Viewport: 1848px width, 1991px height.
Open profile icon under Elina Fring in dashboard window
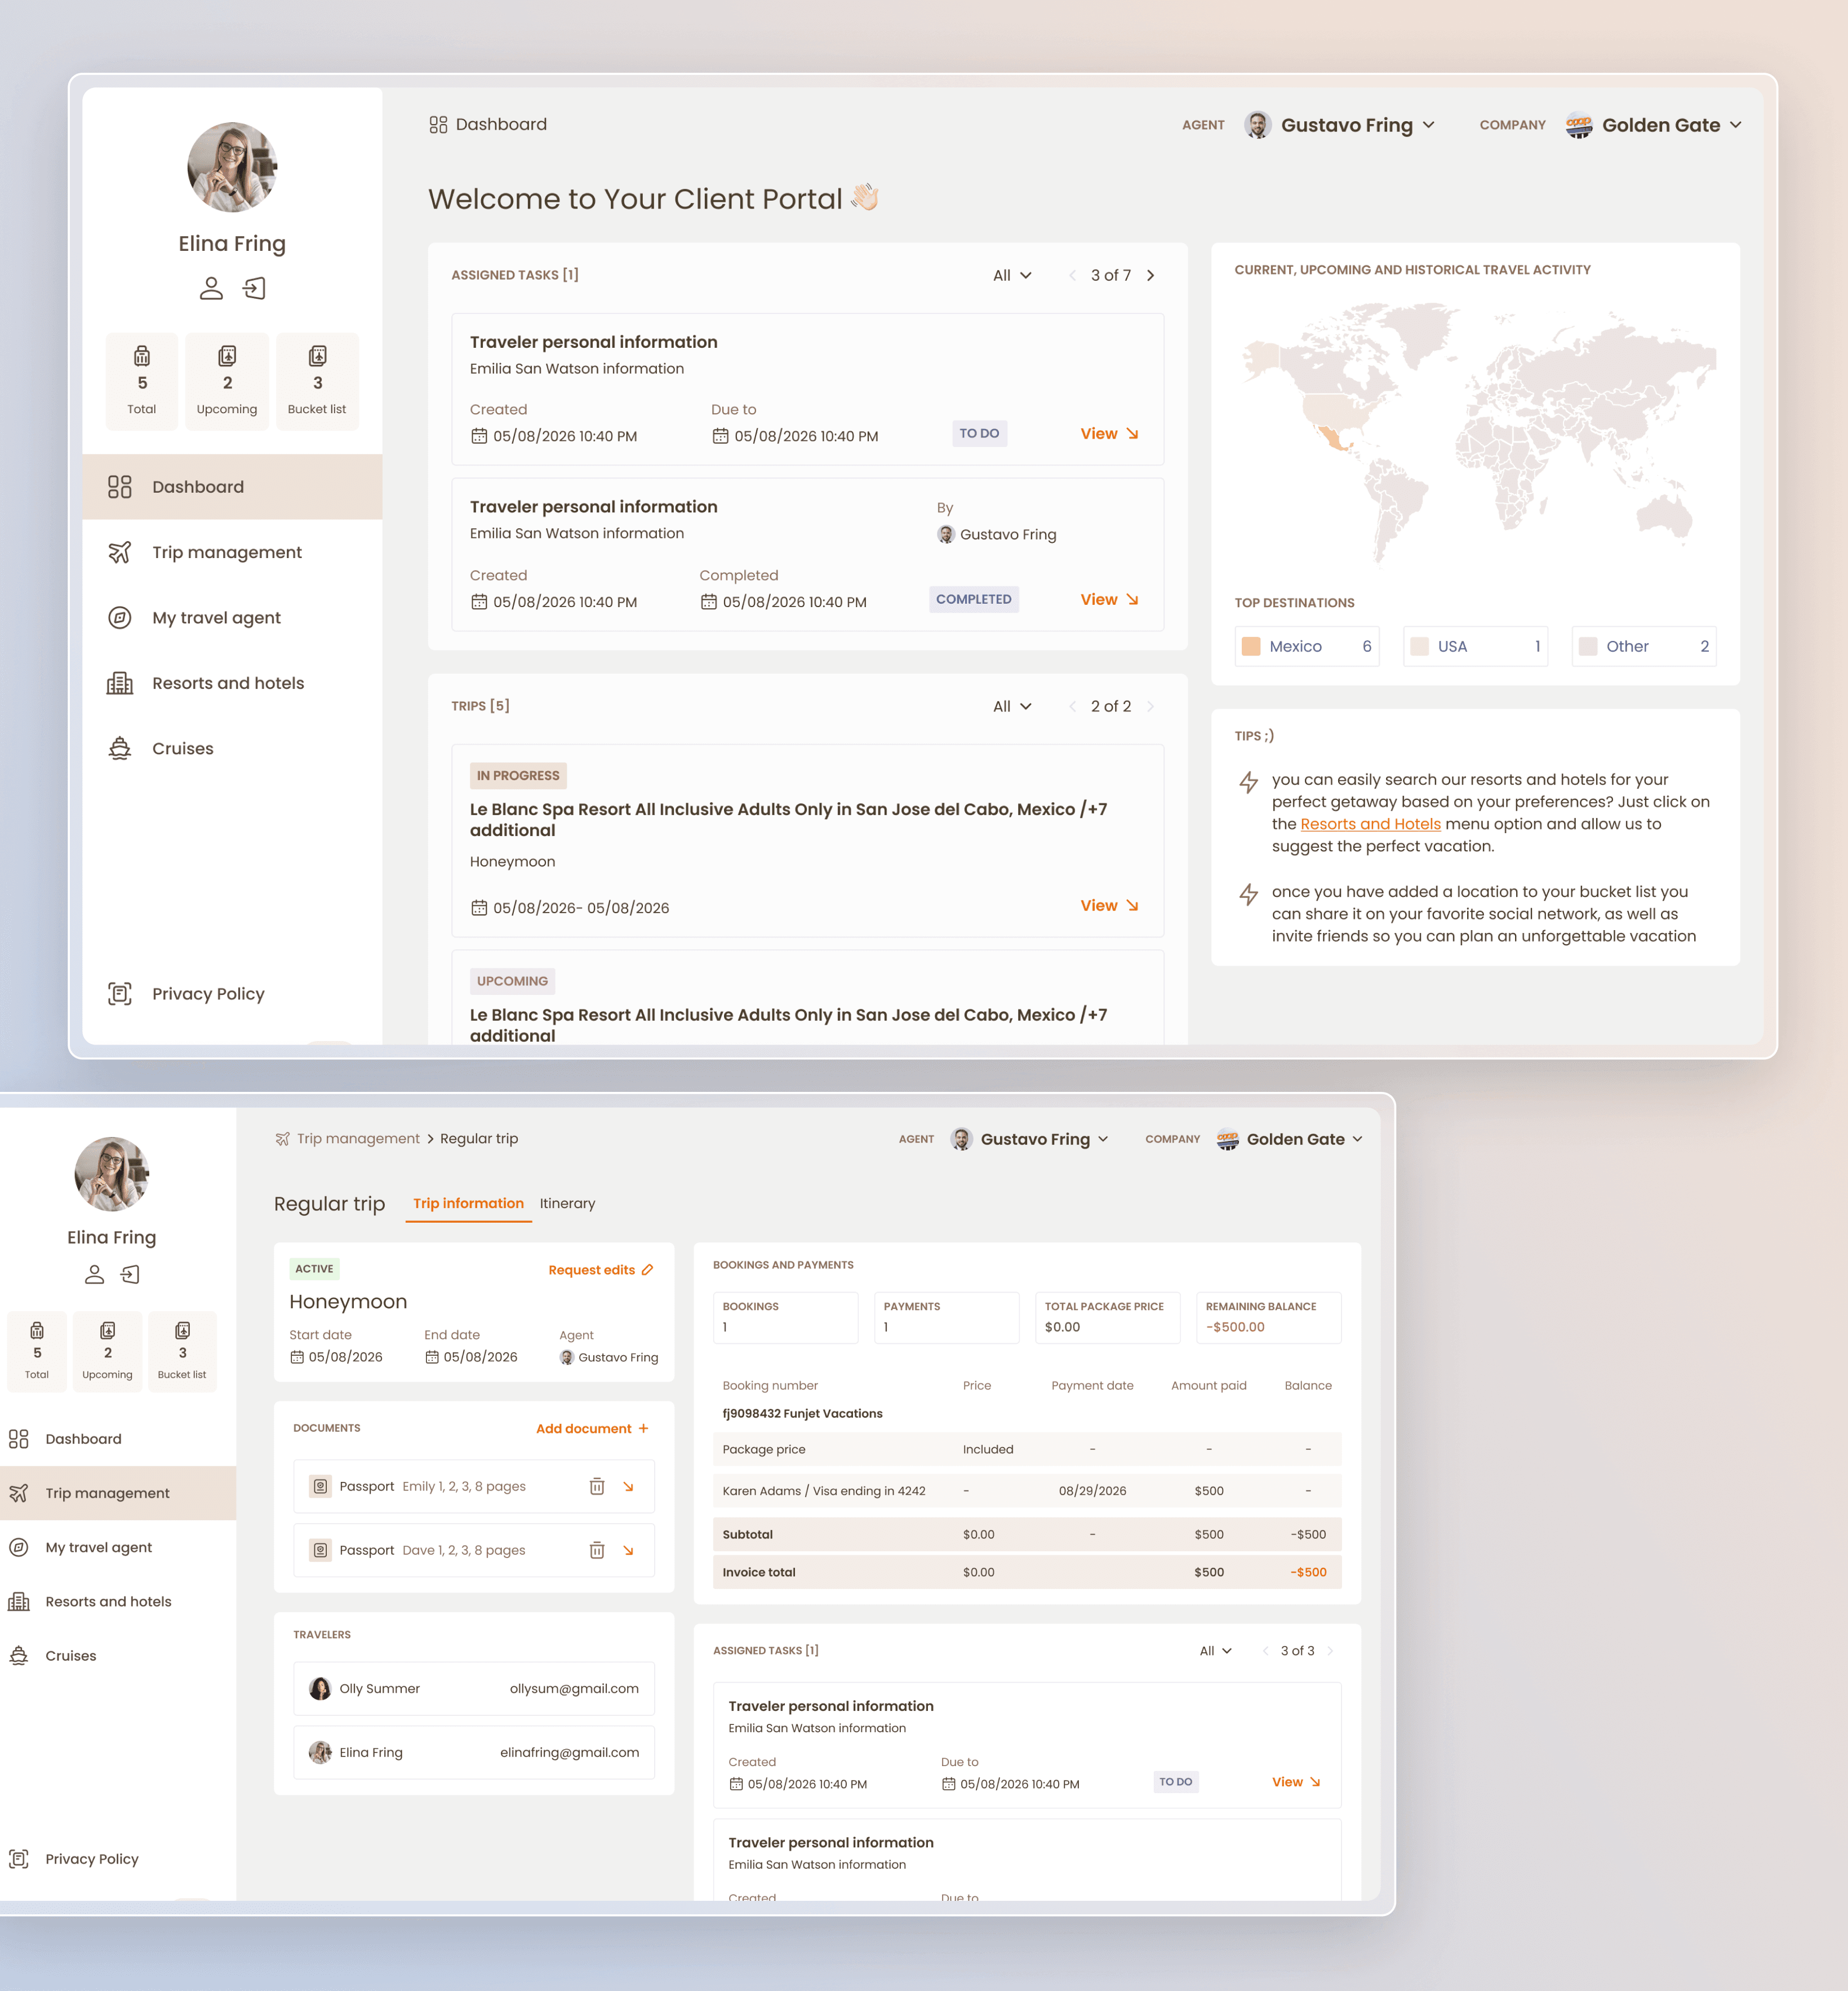[211, 289]
